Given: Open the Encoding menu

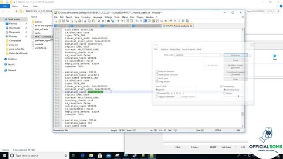Looking at the screenshot, I should (86, 17).
